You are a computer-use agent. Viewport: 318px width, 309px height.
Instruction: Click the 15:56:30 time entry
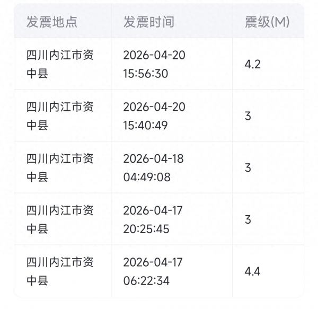[145, 74]
